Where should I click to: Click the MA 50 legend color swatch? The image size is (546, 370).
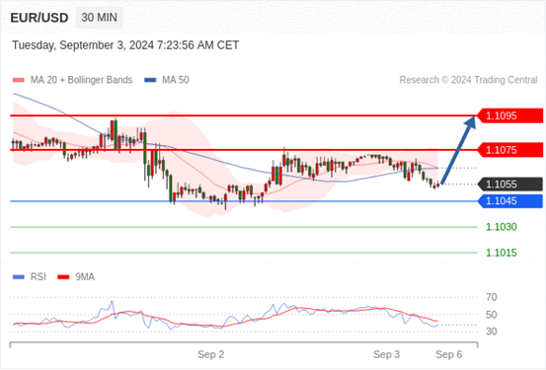pos(150,80)
